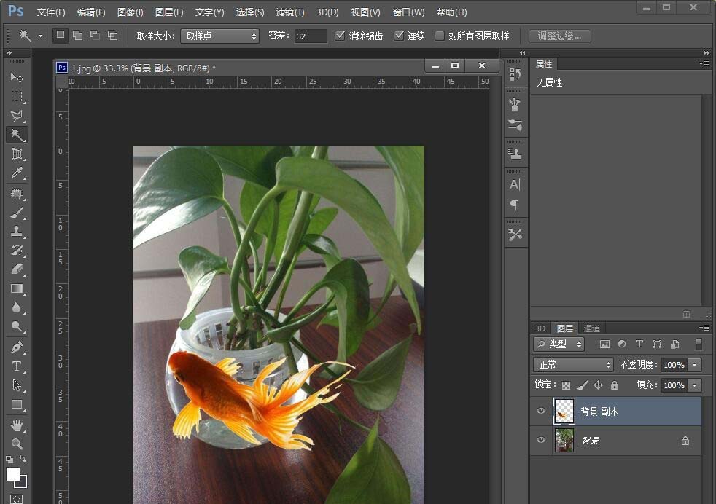716x504 pixels.
Task: Filter layers to show type layers only
Action: (639, 344)
